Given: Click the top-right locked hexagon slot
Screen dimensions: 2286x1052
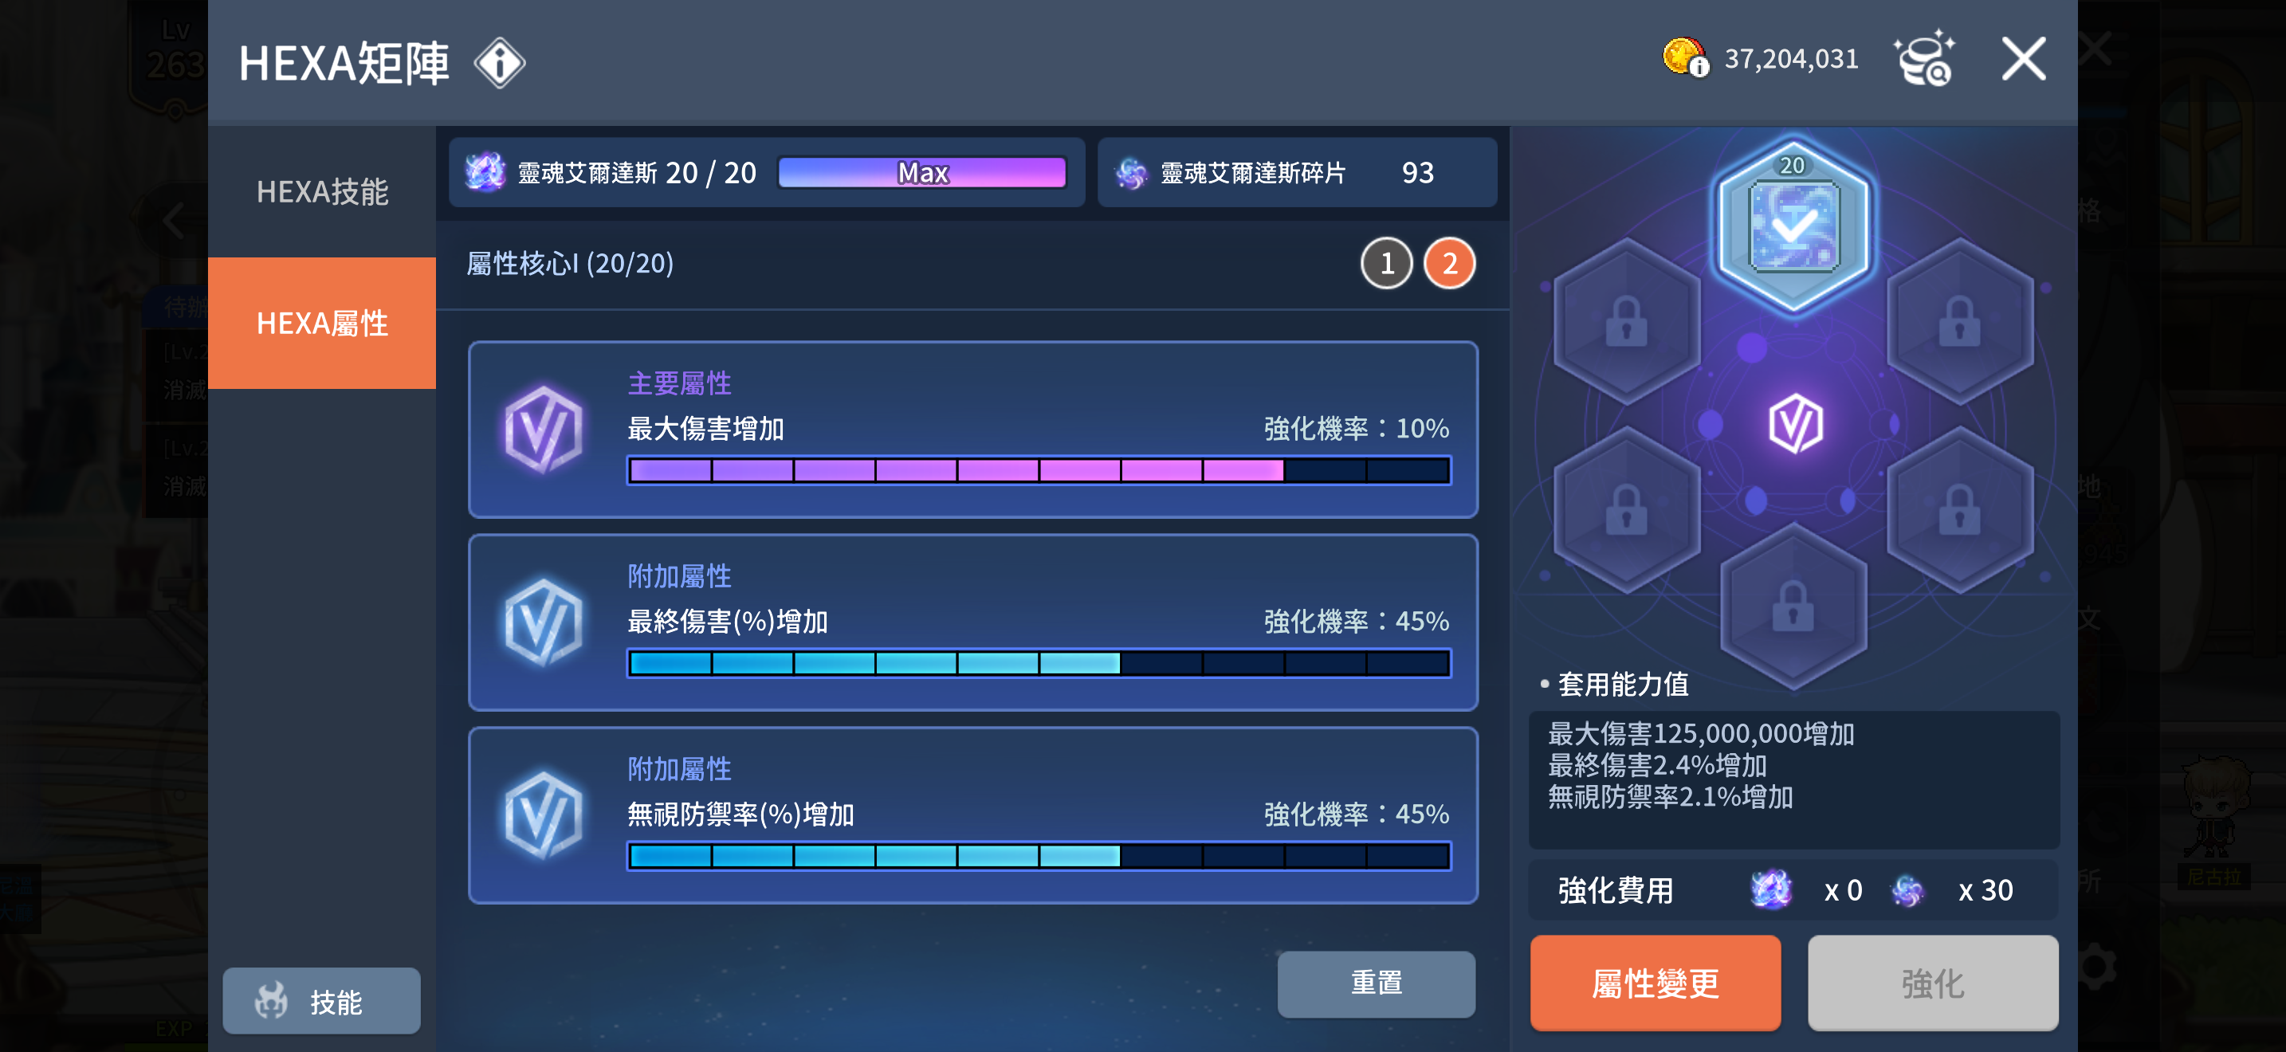Looking at the screenshot, I should click(1959, 322).
